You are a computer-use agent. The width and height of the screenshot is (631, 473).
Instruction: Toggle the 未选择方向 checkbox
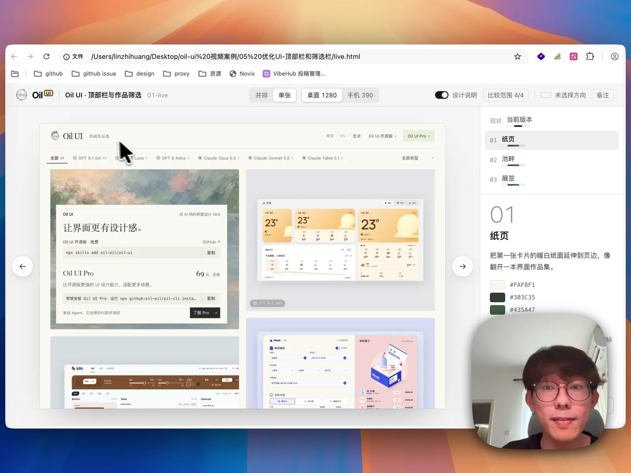546,95
